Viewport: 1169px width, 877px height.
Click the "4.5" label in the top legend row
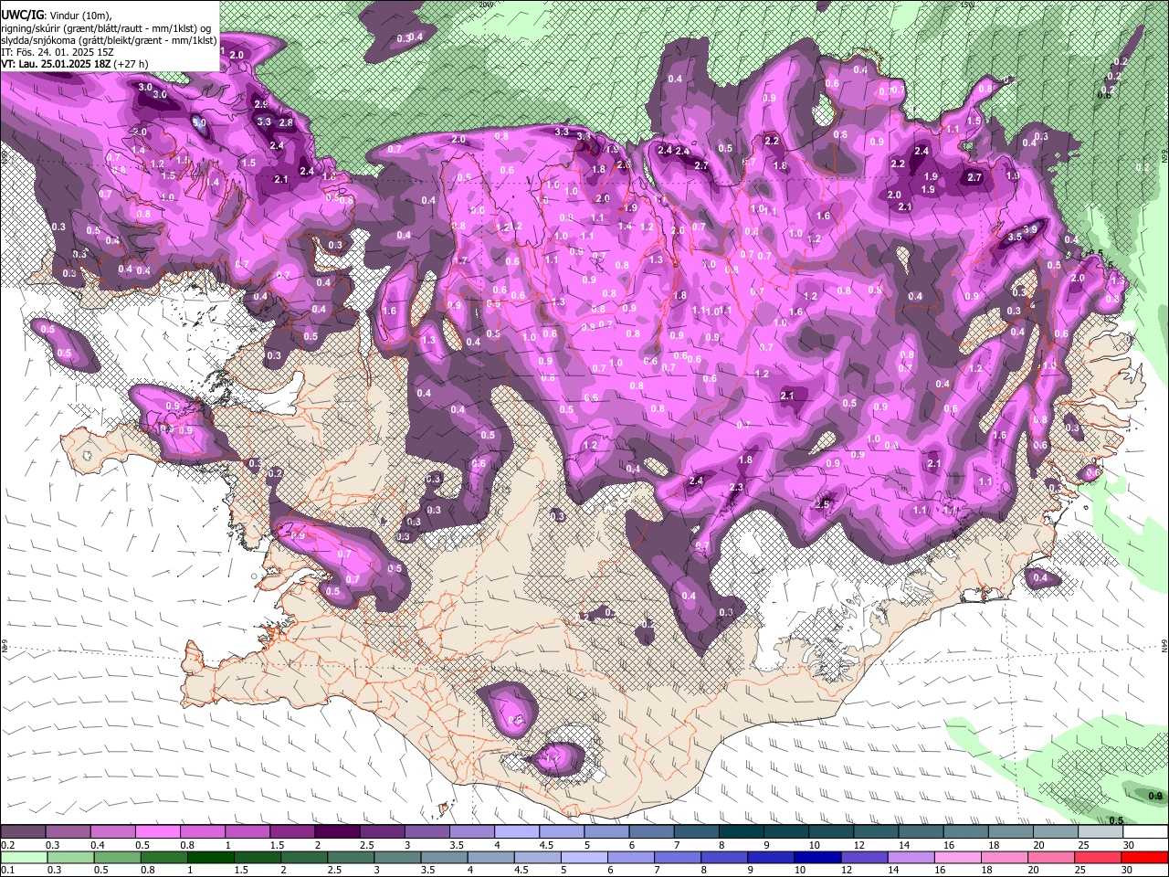tap(546, 845)
